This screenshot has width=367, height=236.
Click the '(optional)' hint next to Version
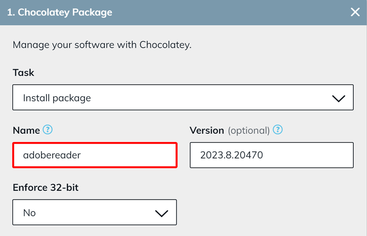click(x=249, y=130)
